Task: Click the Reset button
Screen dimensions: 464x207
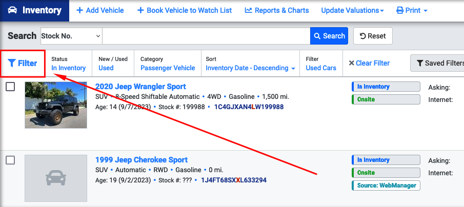Action: 373,36
